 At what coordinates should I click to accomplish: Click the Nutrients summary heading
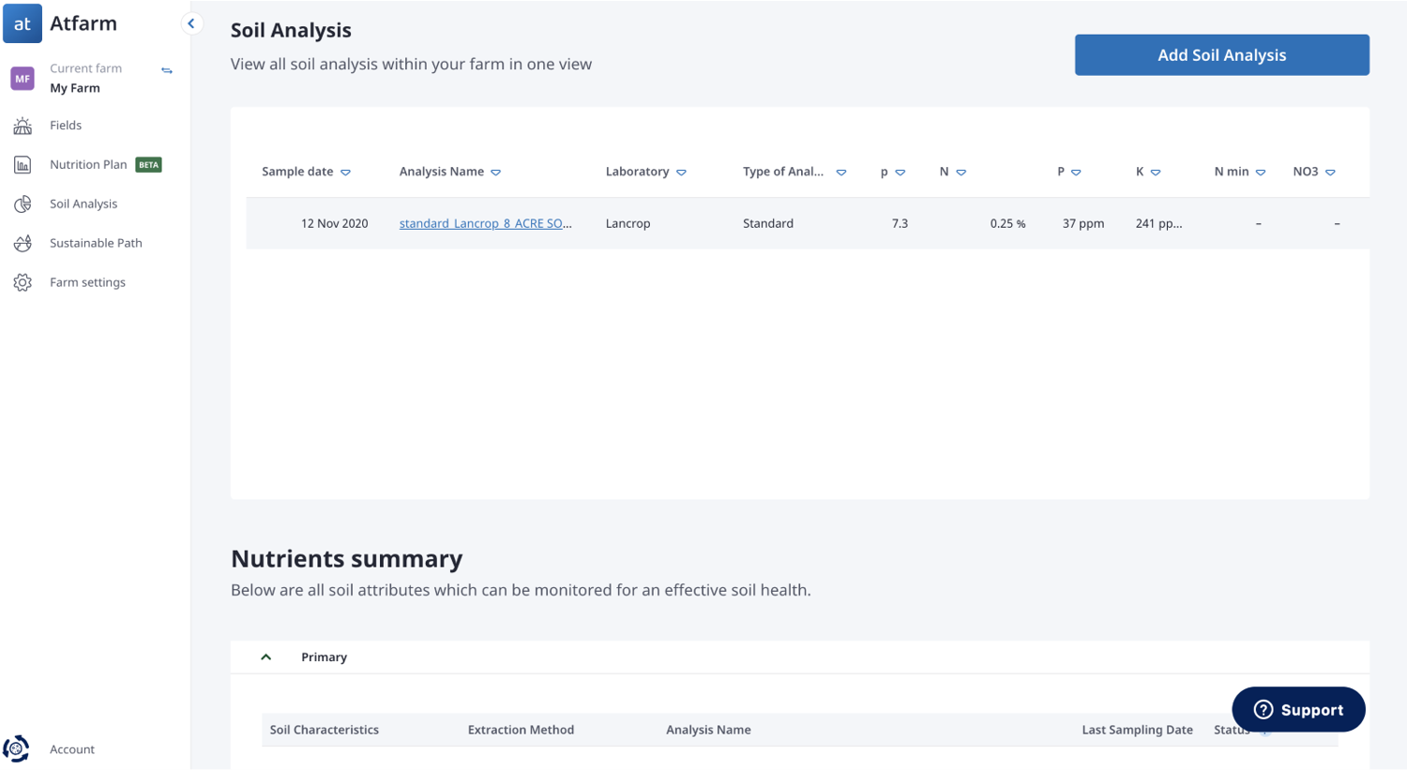click(346, 559)
